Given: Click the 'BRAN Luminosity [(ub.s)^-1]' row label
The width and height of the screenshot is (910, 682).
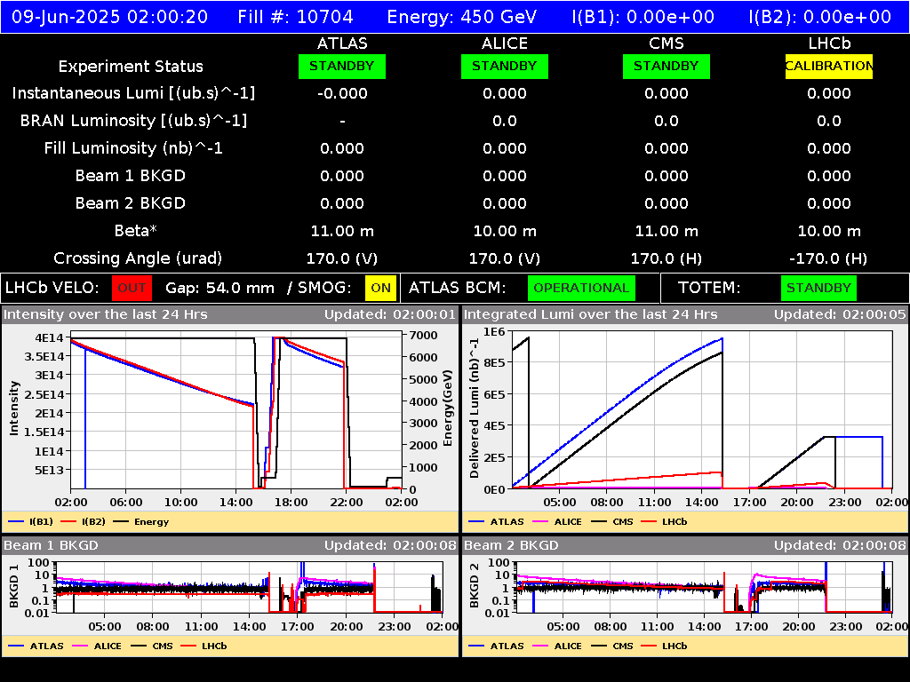Looking at the screenshot, I should point(133,121).
